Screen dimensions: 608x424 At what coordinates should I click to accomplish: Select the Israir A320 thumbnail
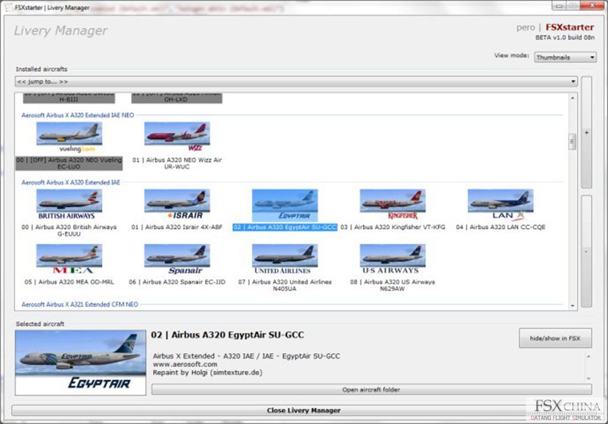tap(177, 205)
